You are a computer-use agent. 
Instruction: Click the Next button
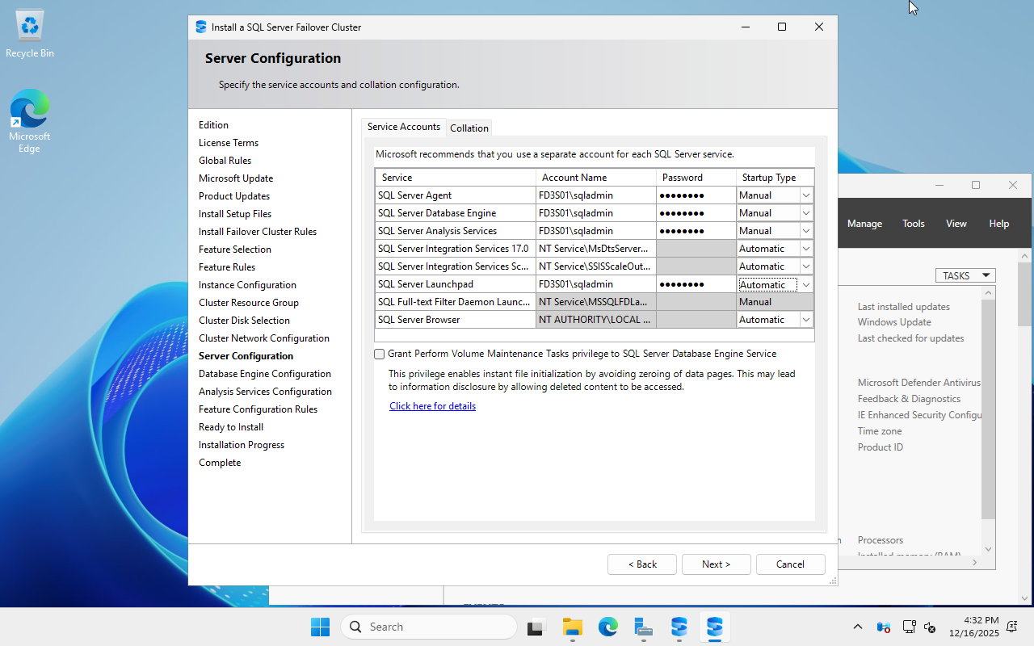pyautogui.click(x=716, y=564)
